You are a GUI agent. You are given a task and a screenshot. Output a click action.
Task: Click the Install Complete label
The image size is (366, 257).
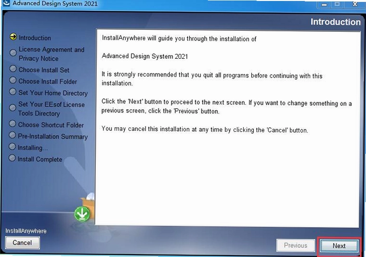(x=40, y=159)
